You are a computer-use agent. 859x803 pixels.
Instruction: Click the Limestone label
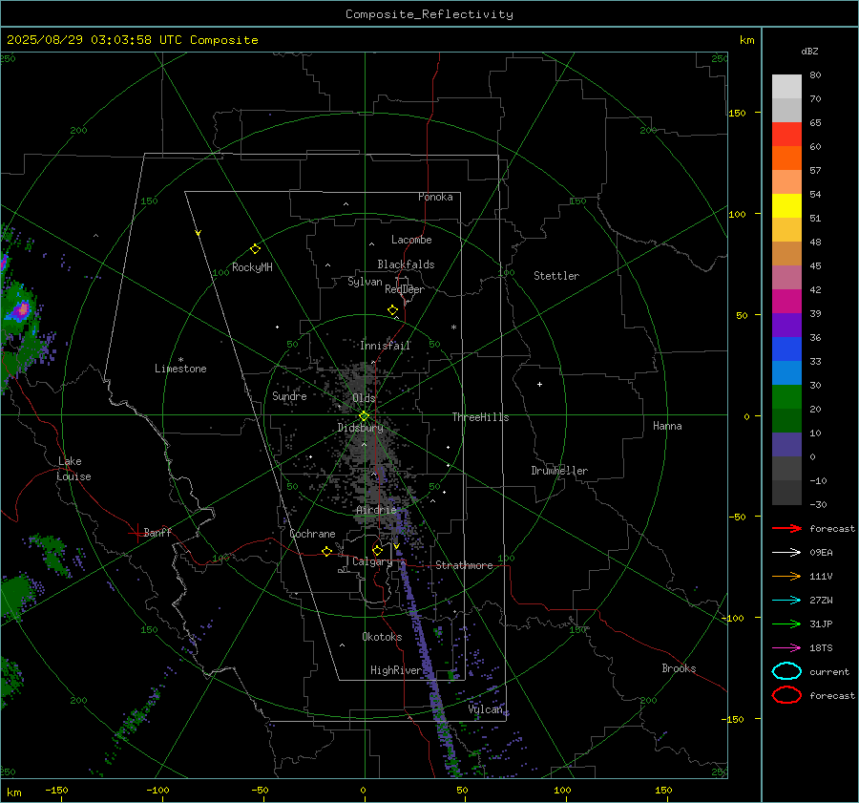click(x=180, y=369)
